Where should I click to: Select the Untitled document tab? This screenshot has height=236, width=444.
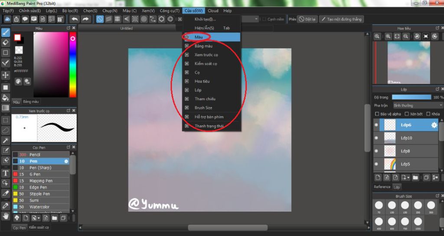126,28
